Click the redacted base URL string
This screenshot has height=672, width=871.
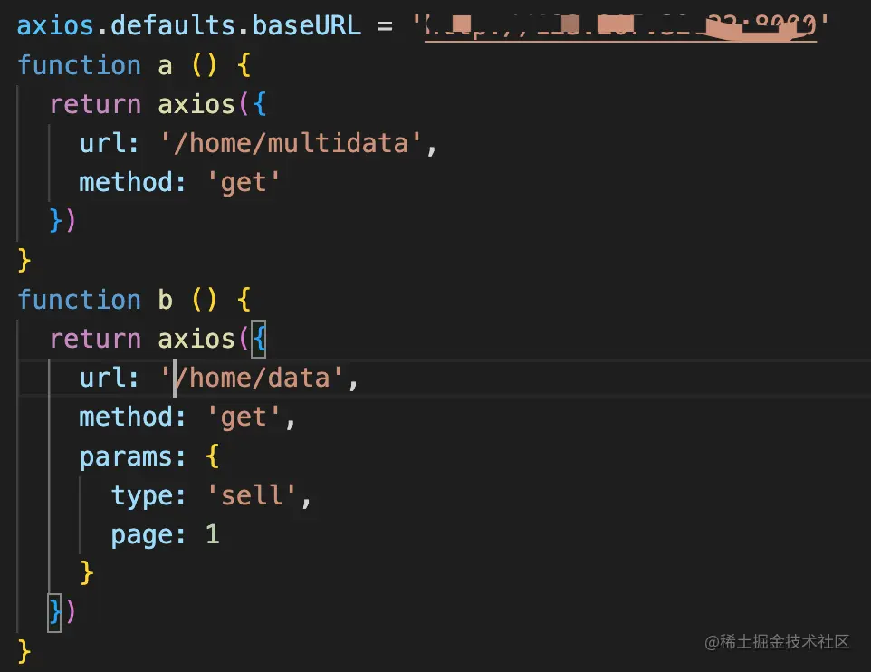tap(621, 26)
